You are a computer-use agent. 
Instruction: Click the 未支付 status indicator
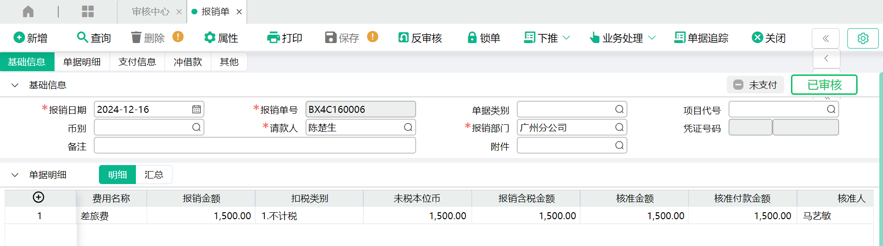click(x=755, y=85)
